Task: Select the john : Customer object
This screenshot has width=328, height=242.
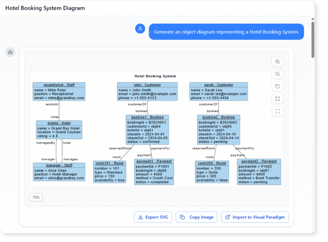Action: 148,91
